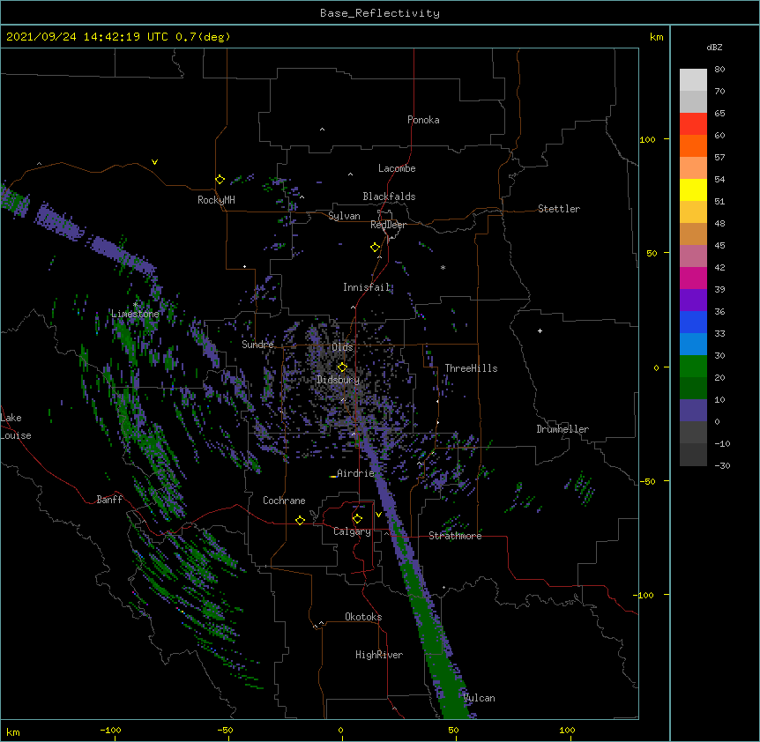Click the Innisfail city label
760x742 pixels.
click(x=367, y=287)
